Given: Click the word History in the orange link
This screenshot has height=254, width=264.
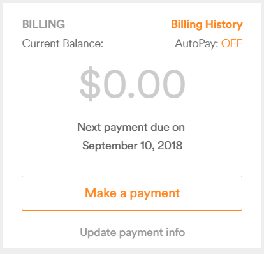Looking at the screenshot, I should (224, 25).
